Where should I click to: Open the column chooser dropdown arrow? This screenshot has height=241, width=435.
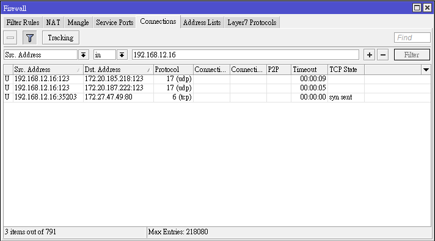point(426,70)
